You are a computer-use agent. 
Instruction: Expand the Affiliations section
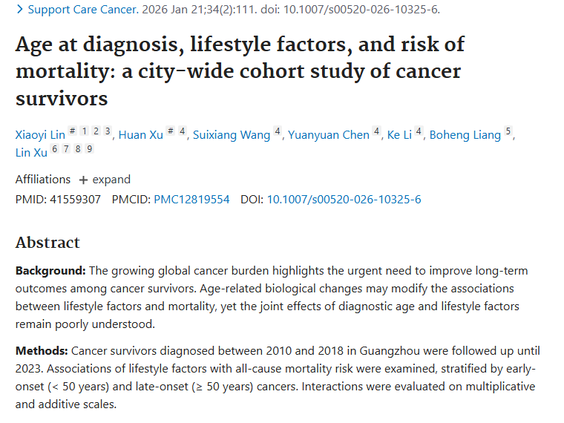point(104,180)
